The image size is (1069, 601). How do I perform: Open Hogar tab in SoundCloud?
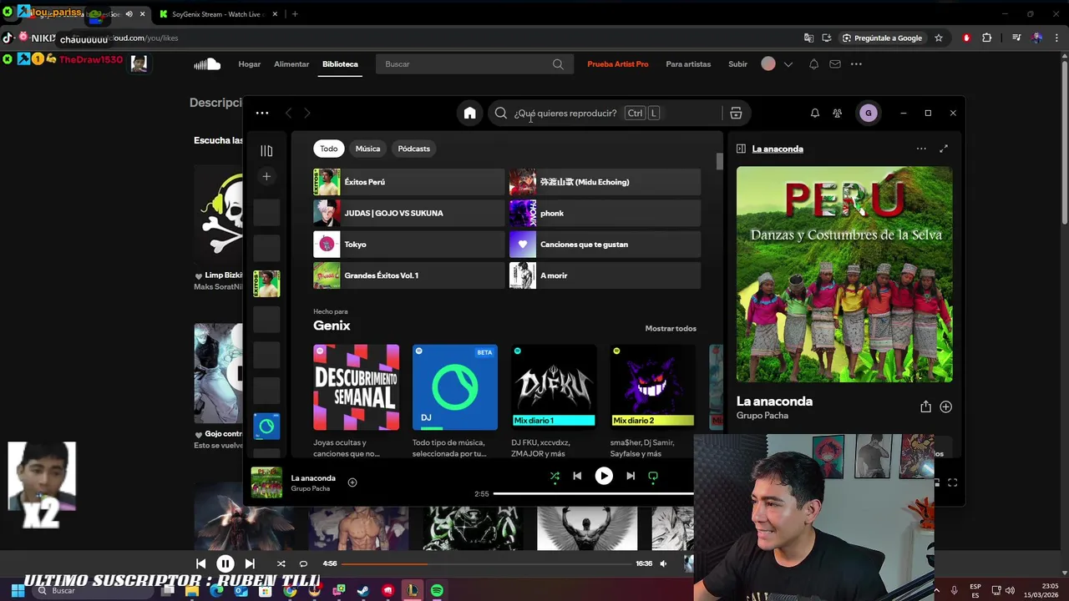pos(250,64)
